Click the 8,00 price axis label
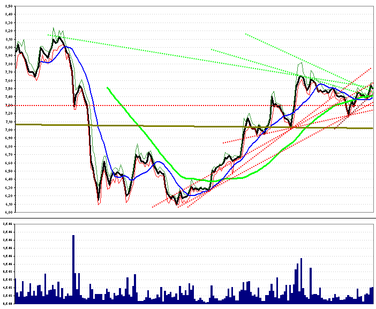 pyautogui.click(x=9, y=48)
